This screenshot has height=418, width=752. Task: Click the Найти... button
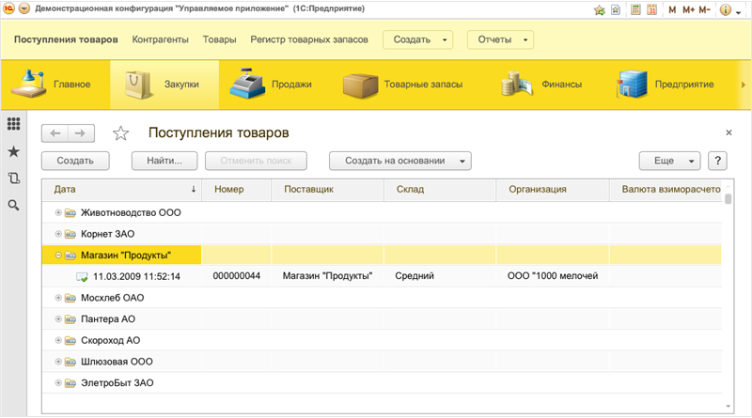coord(164,161)
